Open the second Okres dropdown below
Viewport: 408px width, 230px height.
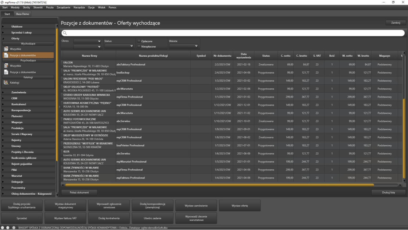click(87, 47)
